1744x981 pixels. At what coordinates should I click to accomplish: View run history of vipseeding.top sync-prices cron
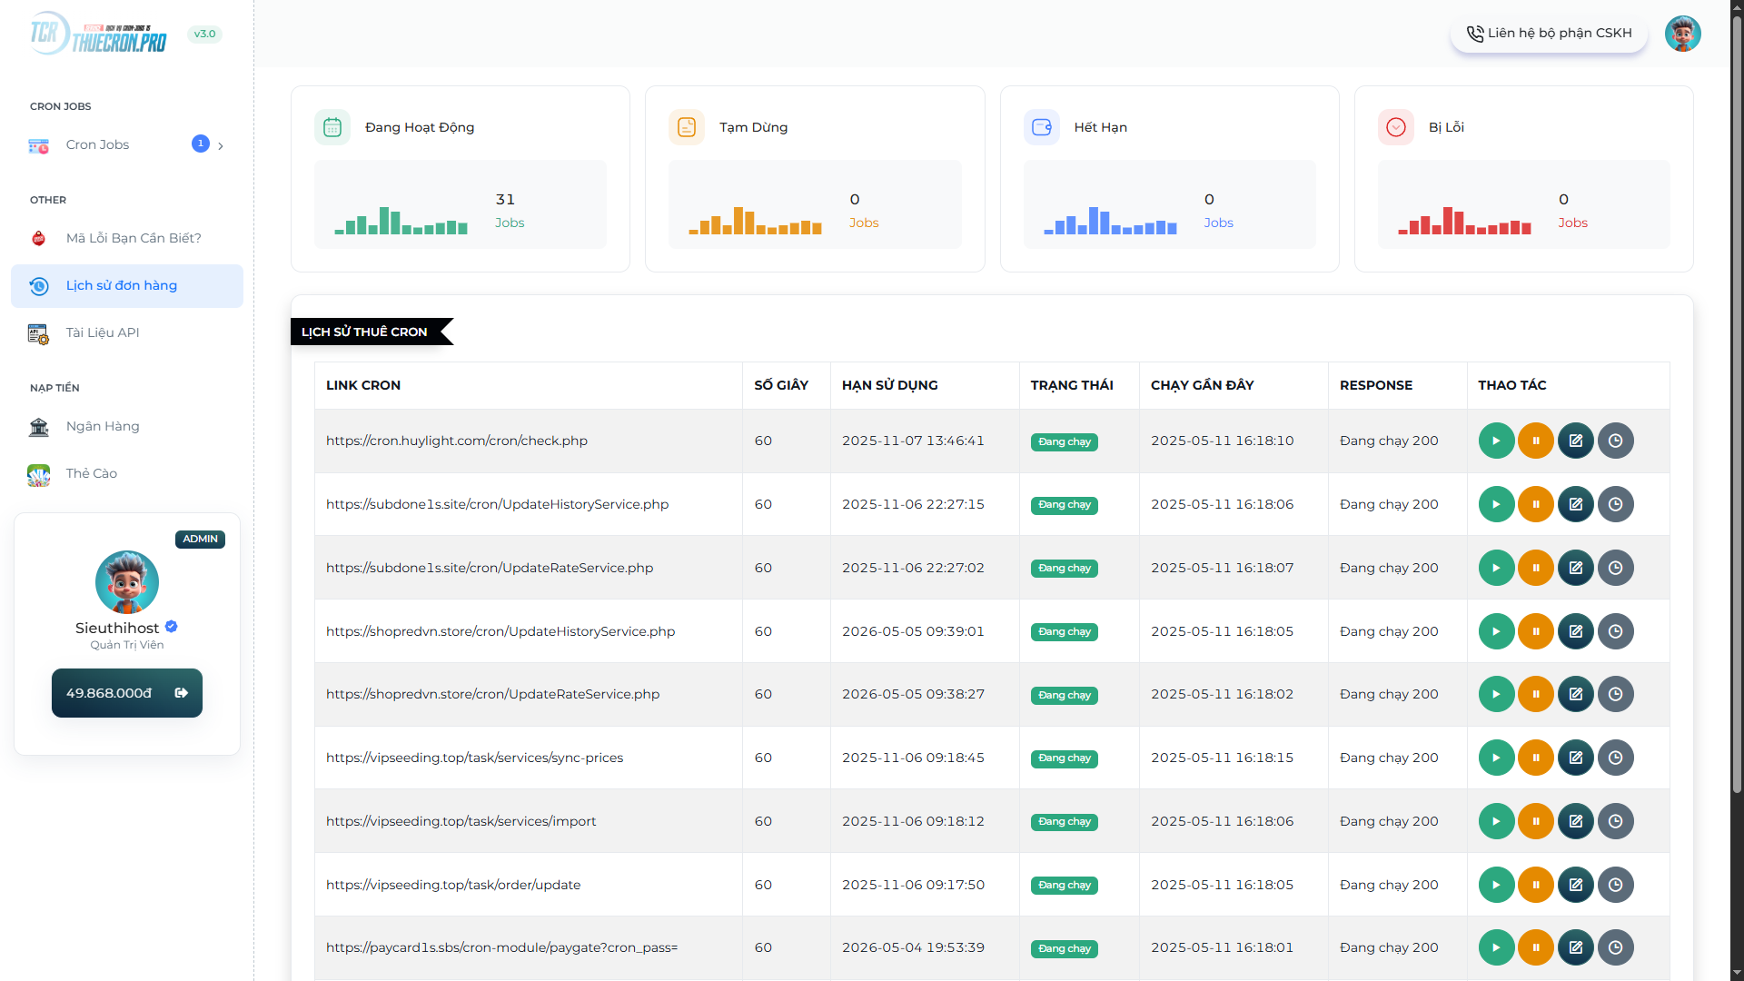pyautogui.click(x=1616, y=758)
